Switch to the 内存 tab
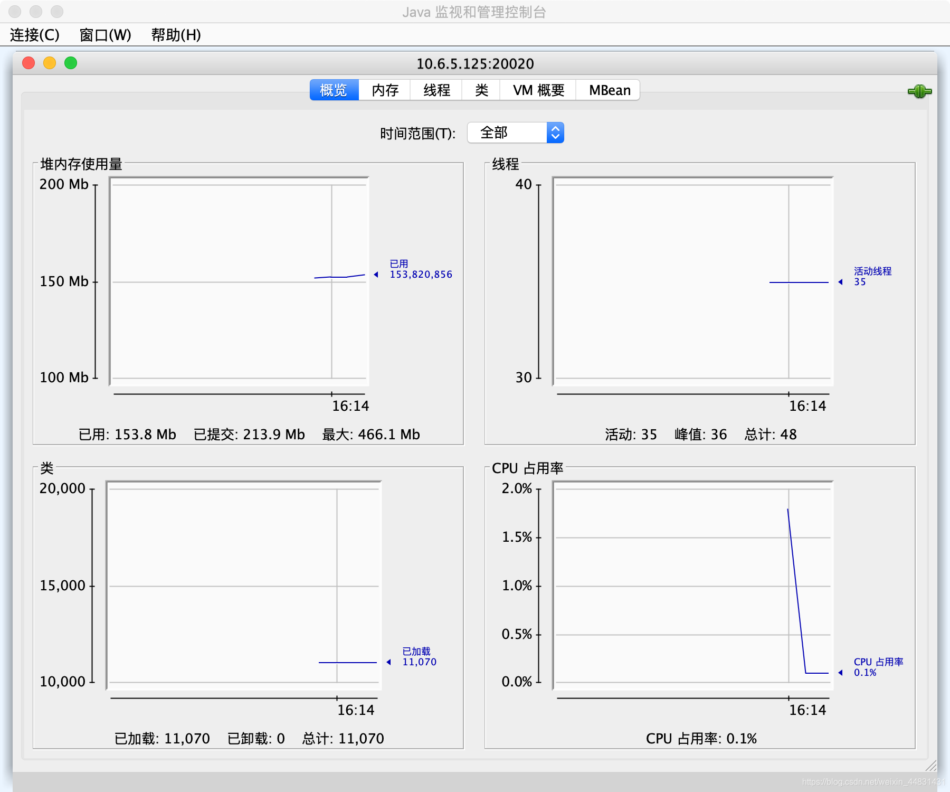 click(x=385, y=90)
